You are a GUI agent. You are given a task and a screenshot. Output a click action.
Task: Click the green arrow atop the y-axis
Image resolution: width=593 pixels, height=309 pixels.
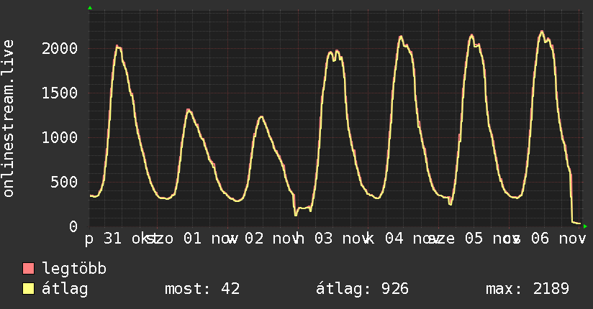coord(90,8)
